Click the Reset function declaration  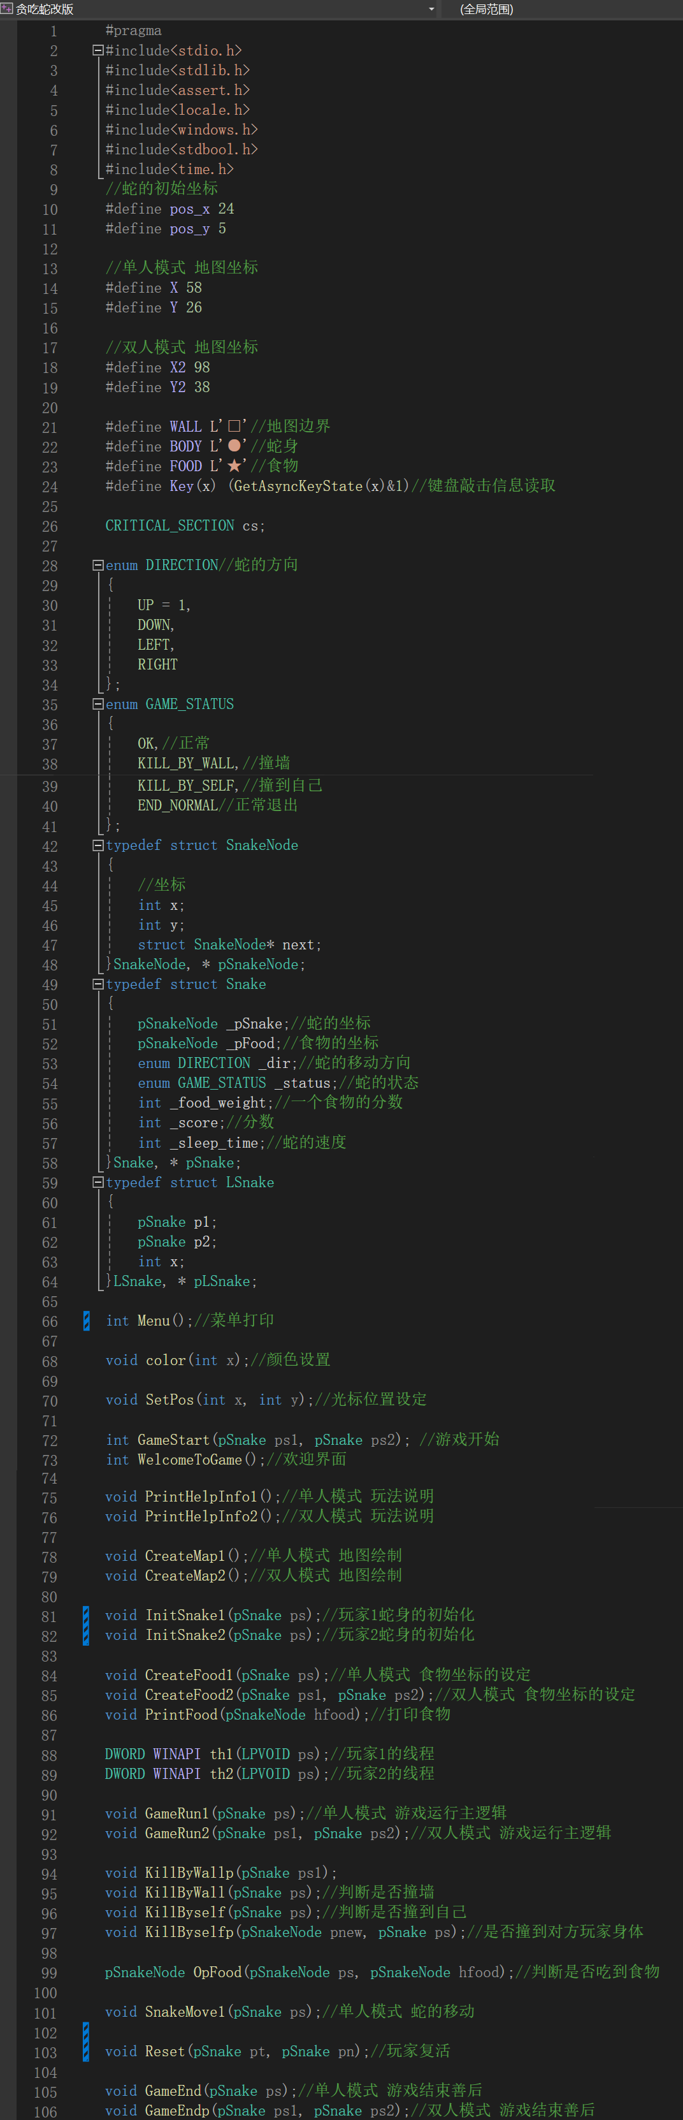point(238,2052)
